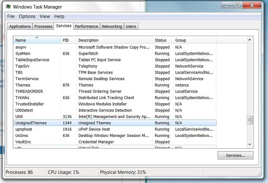
Task: Click Interactive Services Detection description
Action: [105, 110]
